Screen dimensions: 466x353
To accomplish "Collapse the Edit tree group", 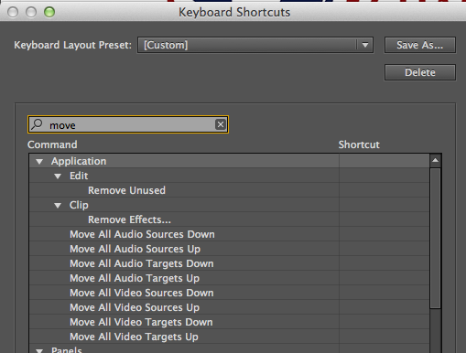I will (58, 176).
